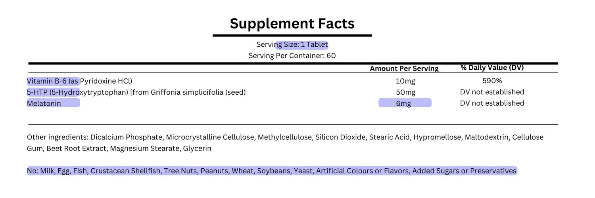This screenshot has width=595, height=198.
Task: Click Dicalcium Phosphate in other ingredients
Action: pyautogui.click(x=127, y=137)
